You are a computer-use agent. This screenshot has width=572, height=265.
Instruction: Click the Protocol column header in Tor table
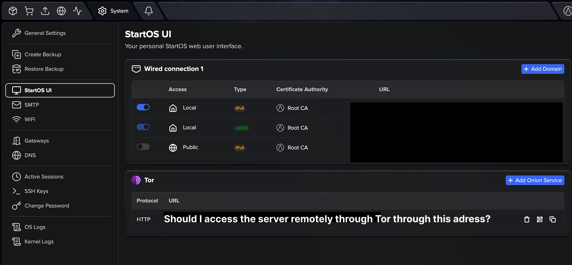point(148,200)
